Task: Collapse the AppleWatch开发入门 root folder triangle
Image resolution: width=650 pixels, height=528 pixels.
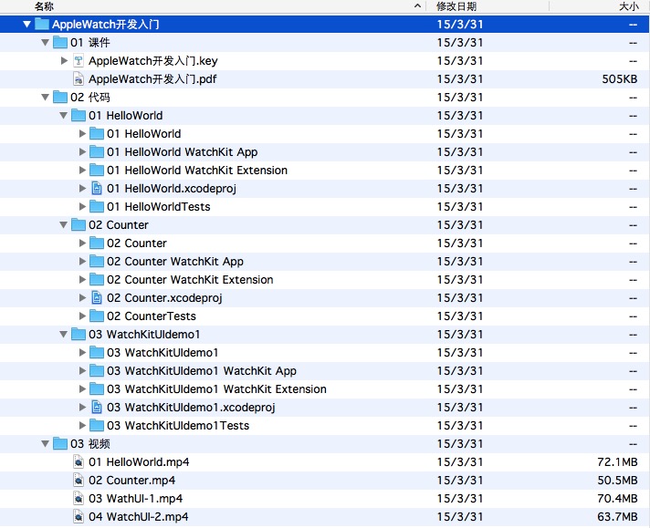Action: pos(27,25)
